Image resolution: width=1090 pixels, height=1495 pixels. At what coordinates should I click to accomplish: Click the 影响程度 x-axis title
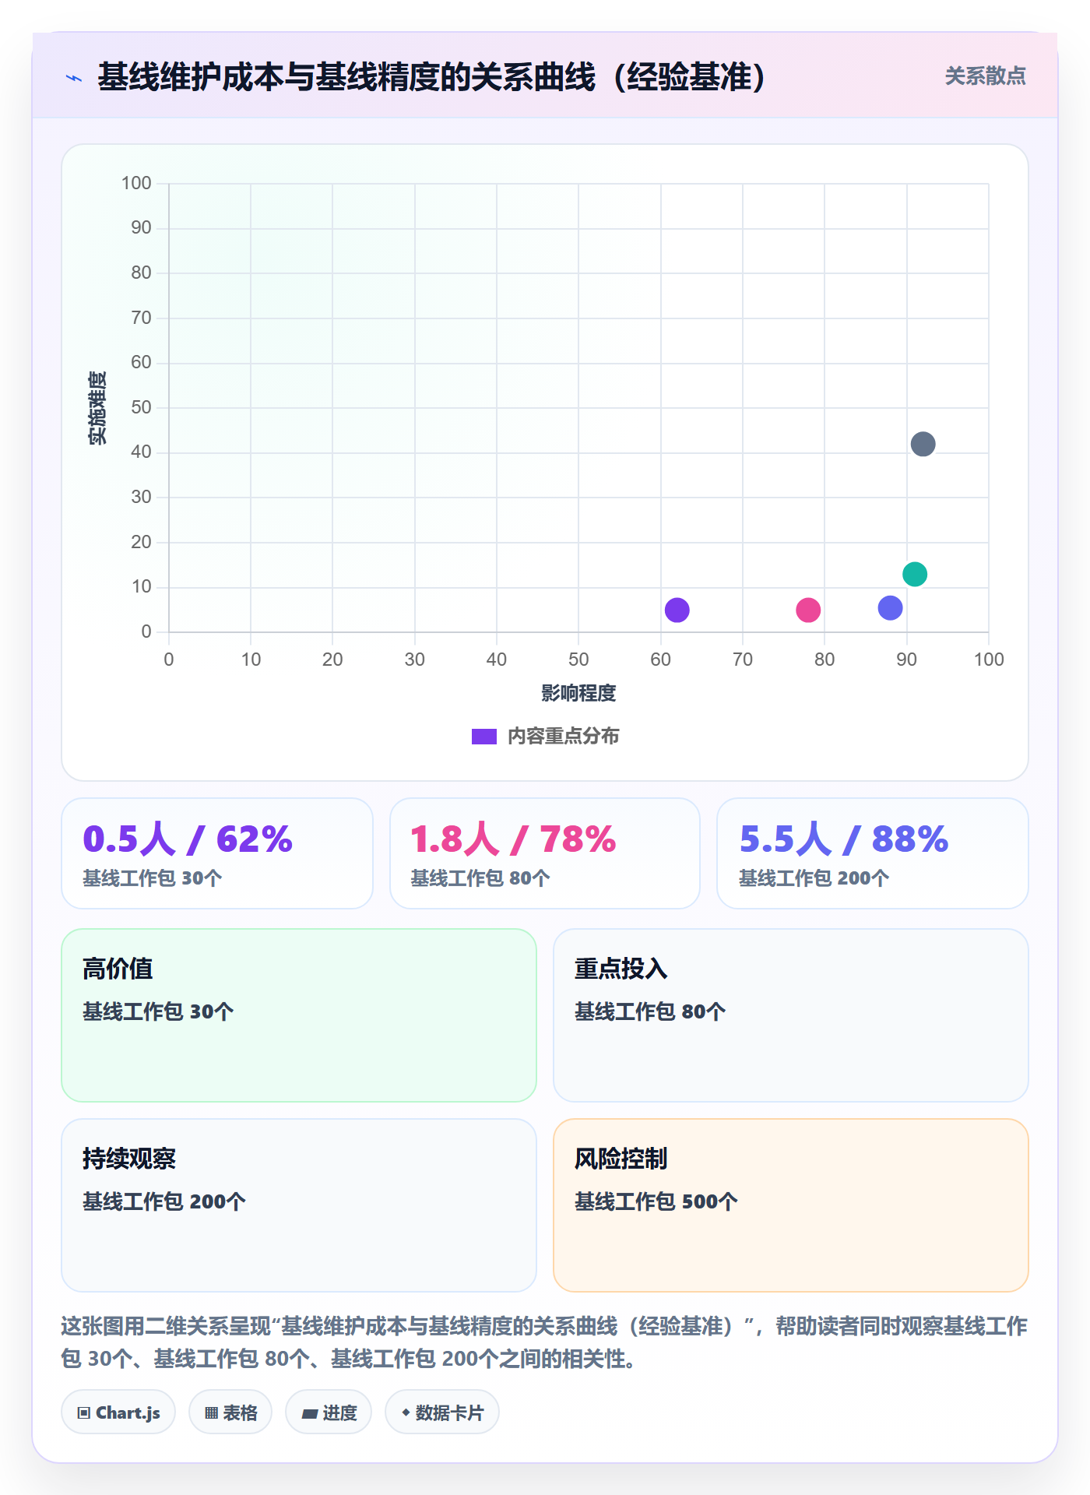pos(578,693)
